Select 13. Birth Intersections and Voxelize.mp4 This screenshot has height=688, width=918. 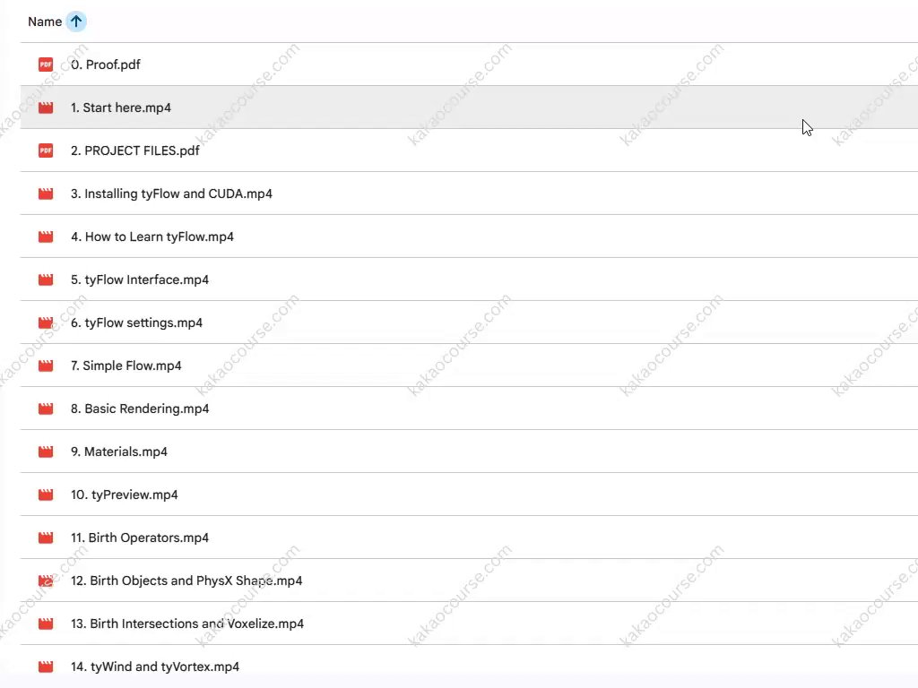187,623
